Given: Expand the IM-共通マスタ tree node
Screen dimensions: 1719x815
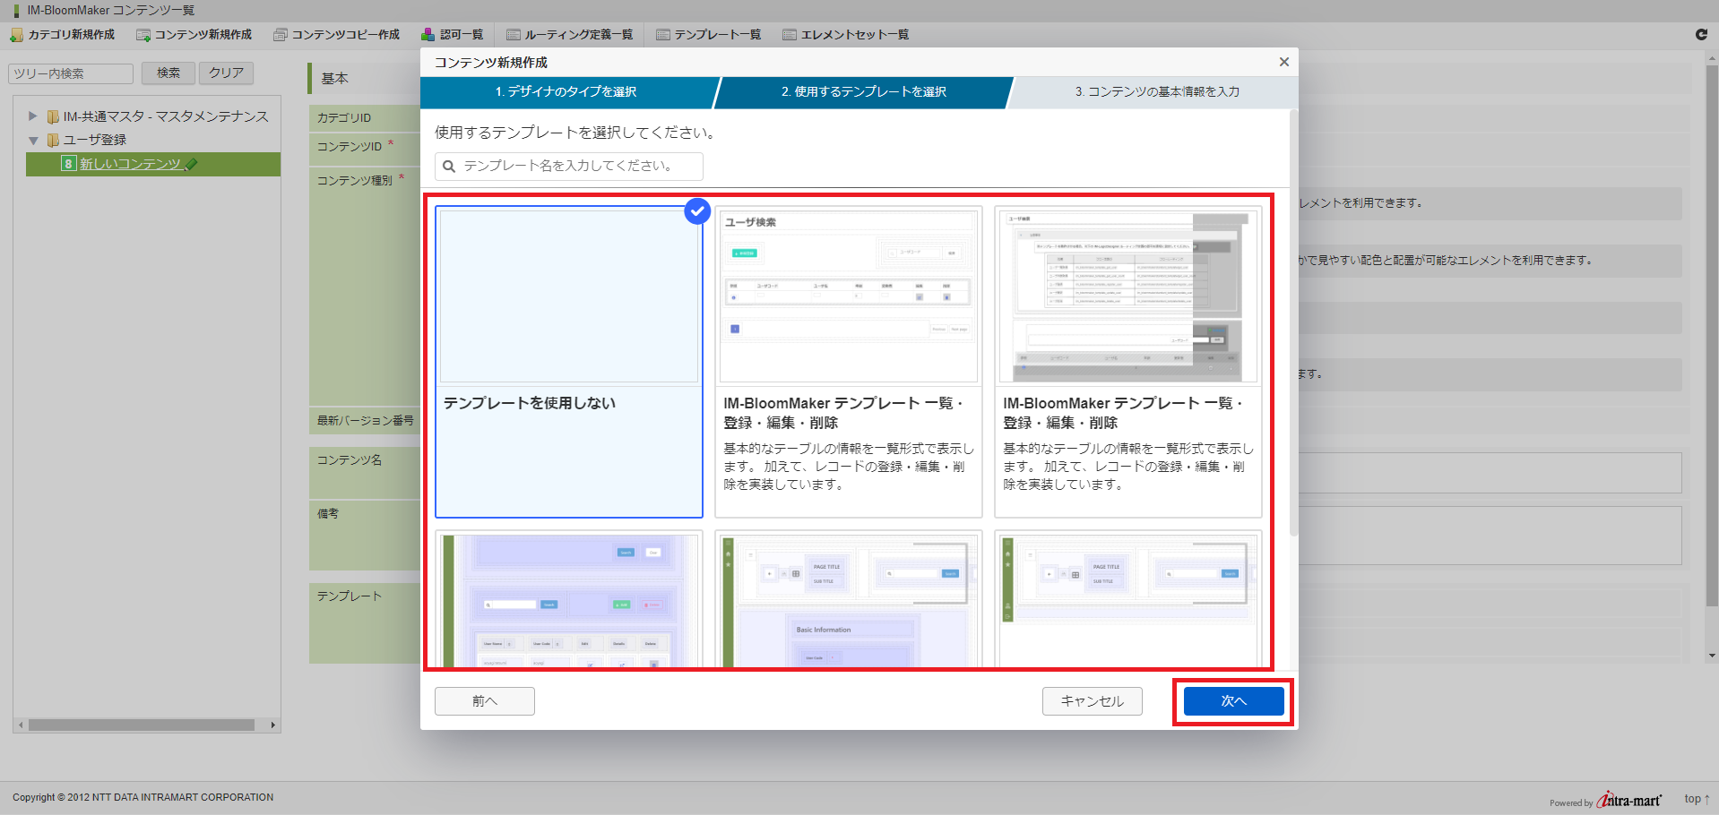Looking at the screenshot, I should tap(33, 116).
